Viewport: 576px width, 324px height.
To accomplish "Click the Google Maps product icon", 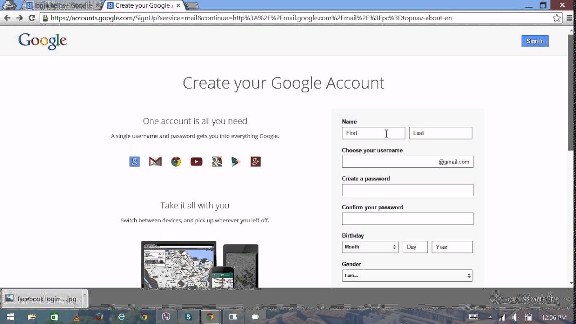I will (217, 162).
